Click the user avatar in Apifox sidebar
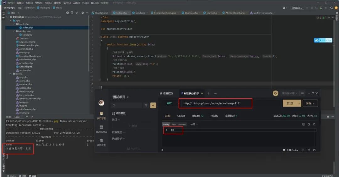Viewport: 339px width, 177px height. point(101,103)
